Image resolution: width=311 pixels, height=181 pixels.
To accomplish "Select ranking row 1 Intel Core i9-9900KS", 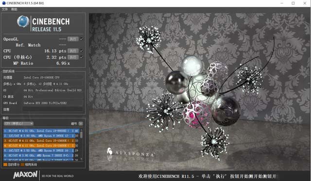I will coord(41,131).
